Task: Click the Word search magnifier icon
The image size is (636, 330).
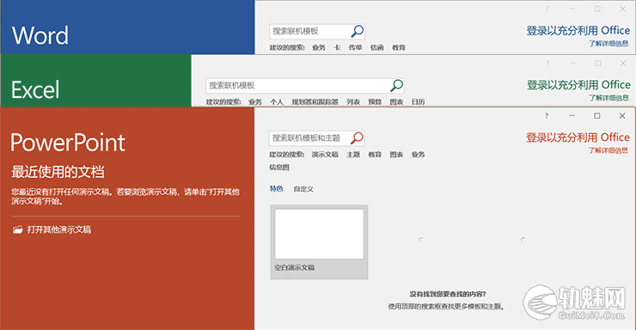Action: (x=358, y=31)
